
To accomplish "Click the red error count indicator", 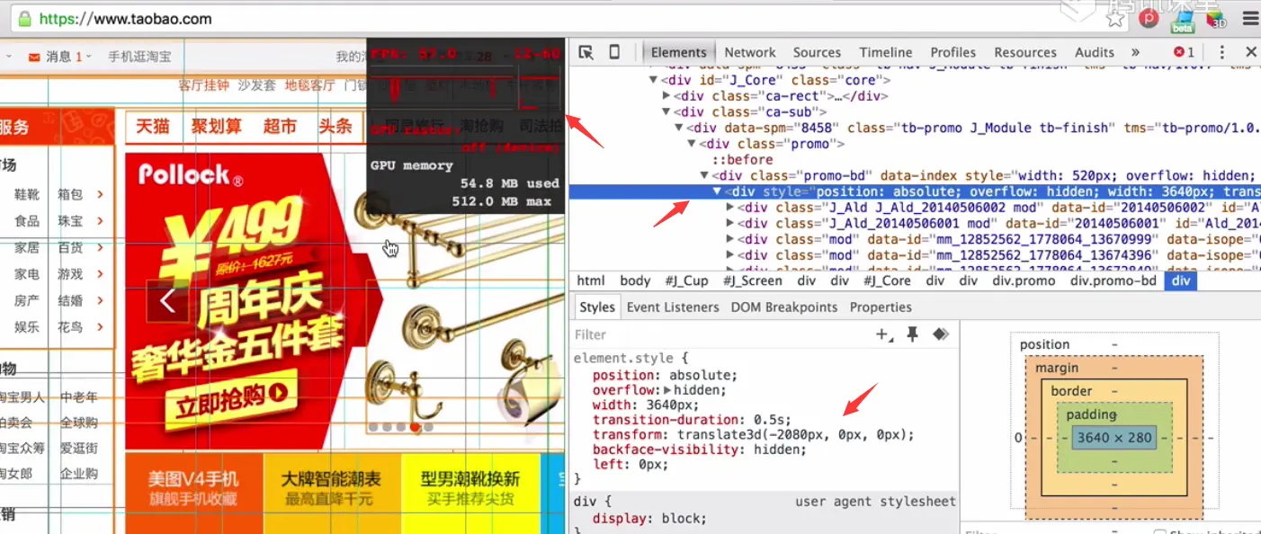I will 1185,52.
